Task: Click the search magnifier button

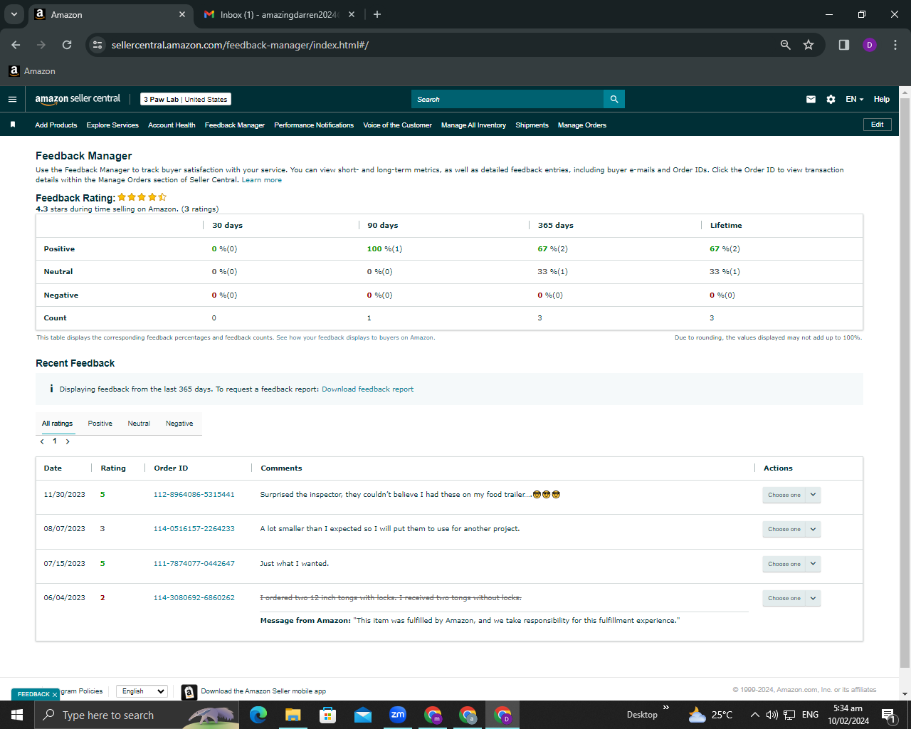Action: pyautogui.click(x=614, y=99)
